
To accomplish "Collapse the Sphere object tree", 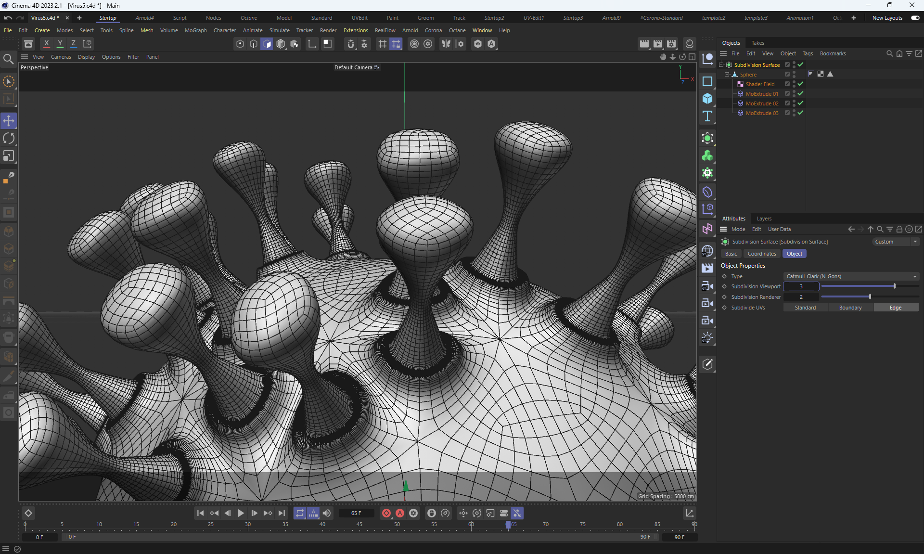I will click(727, 75).
